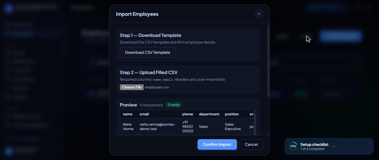Viewport: 379px width, 160px height.
Task: Click '5 rows parsed' text
Action: click(x=151, y=105)
